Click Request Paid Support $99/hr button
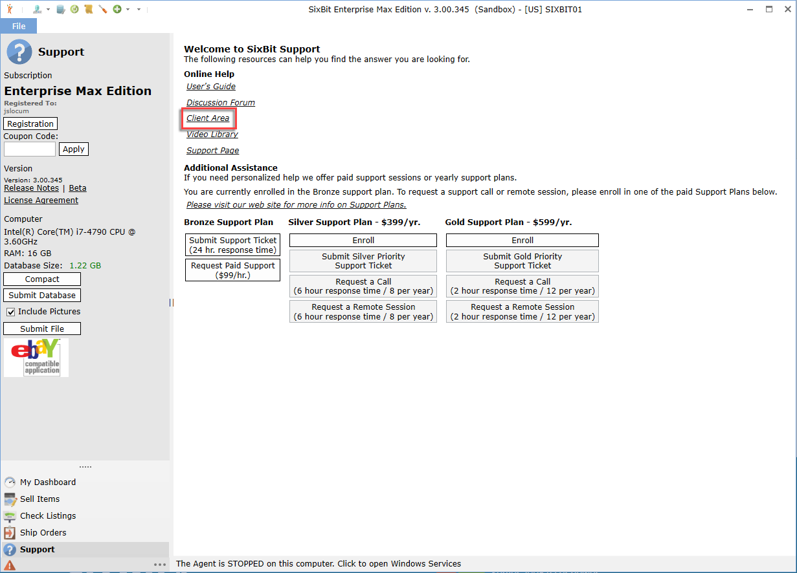 (x=232, y=270)
